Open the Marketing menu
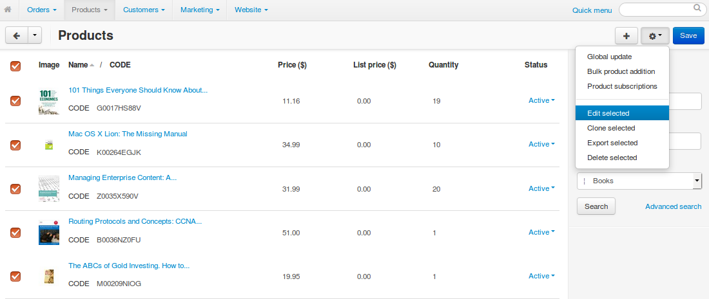This screenshot has height=299, width=709. 199,10
